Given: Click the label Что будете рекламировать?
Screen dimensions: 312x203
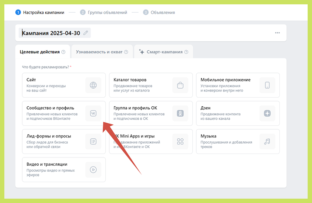Looking at the screenshot, I should (45, 67).
